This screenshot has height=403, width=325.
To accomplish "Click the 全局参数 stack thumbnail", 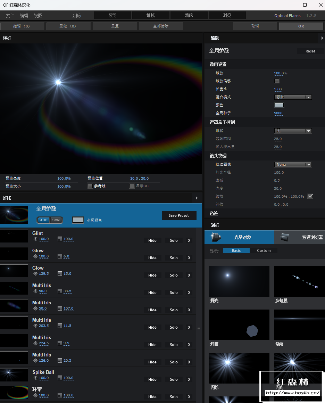I will (x=14, y=215).
